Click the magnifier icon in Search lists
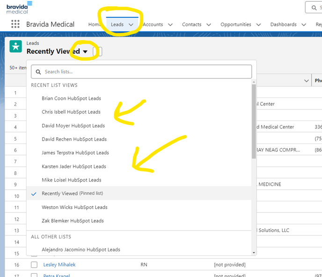The height and width of the screenshot is (277, 322). tap(38, 72)
